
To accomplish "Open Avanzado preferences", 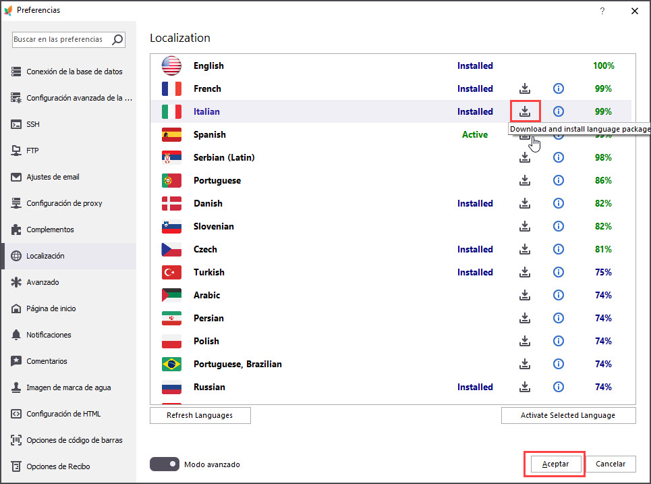I will click(x=69, y=282).
